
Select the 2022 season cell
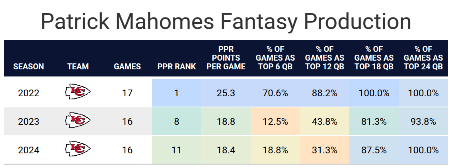click(29, 93)
